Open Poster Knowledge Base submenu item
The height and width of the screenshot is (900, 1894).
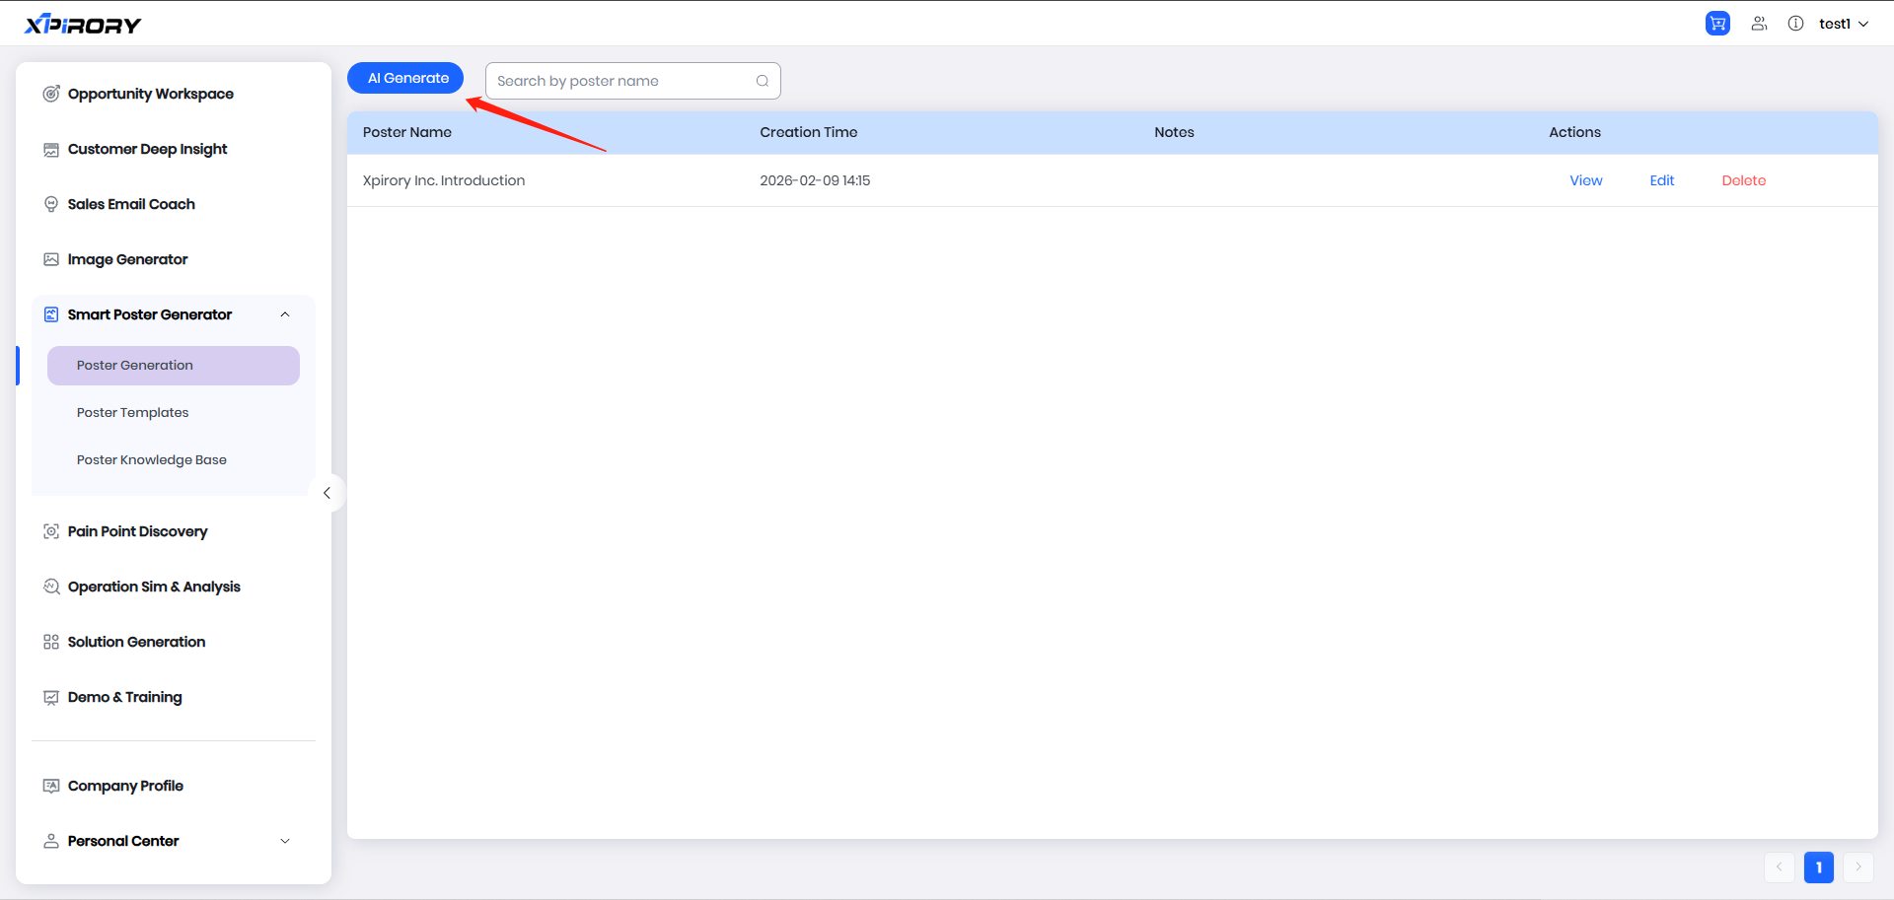[x=152, y=460]
